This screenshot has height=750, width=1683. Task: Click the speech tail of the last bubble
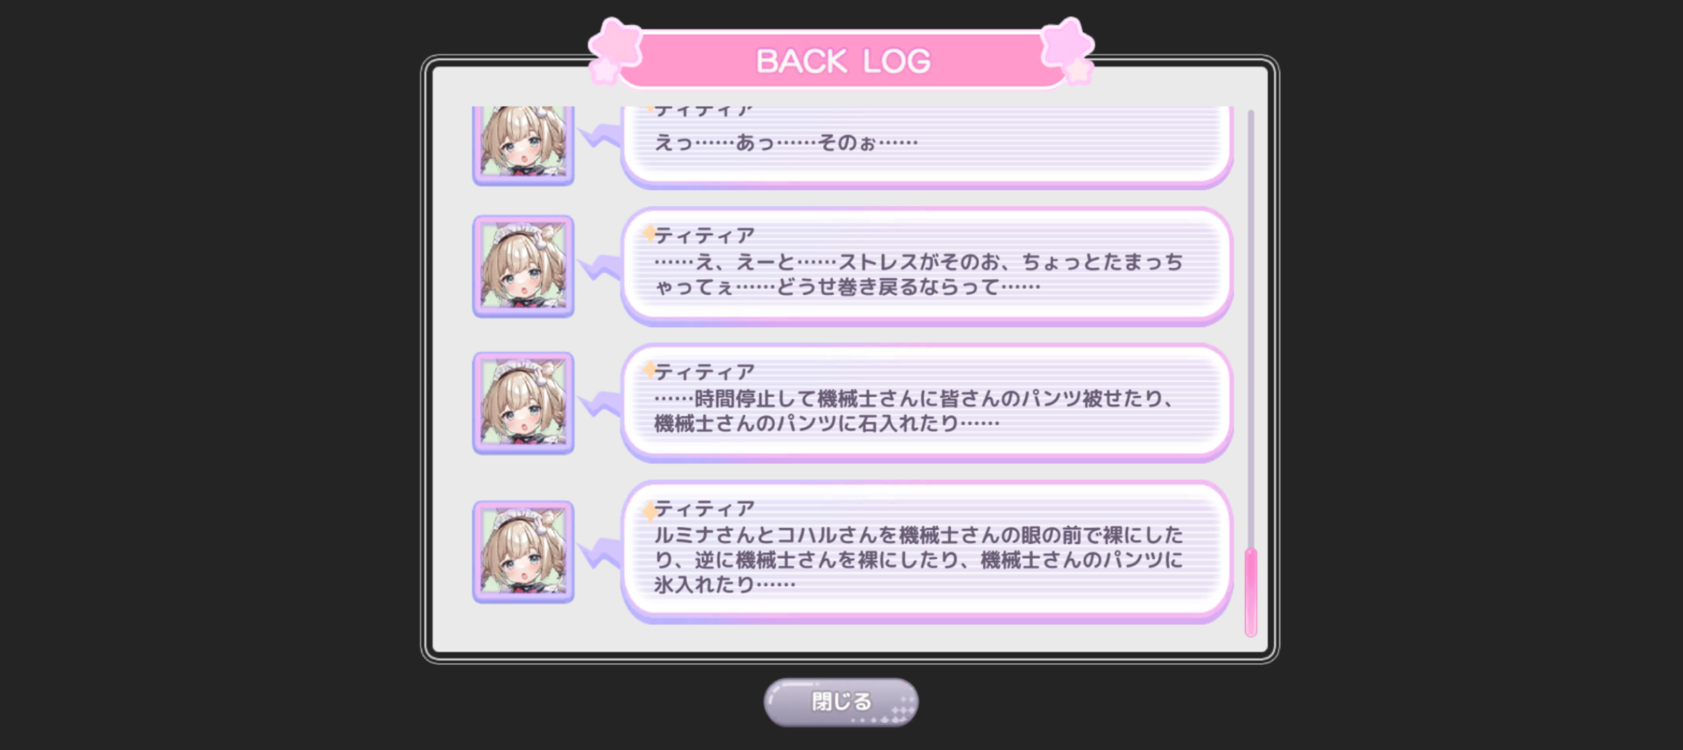click(x=600, y=553)
